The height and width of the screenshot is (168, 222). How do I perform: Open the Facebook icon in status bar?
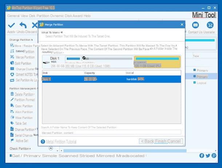202,156
